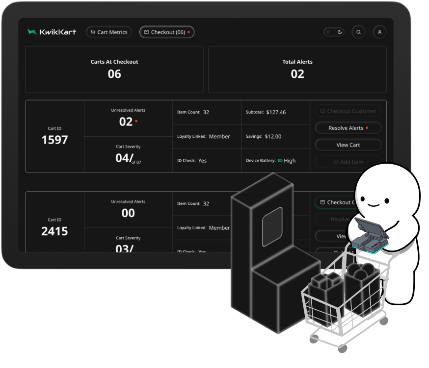Viewport: 429px width, 368px height.
Task: Switch to the Cart Metrics tab
Action: click(108, 32)
